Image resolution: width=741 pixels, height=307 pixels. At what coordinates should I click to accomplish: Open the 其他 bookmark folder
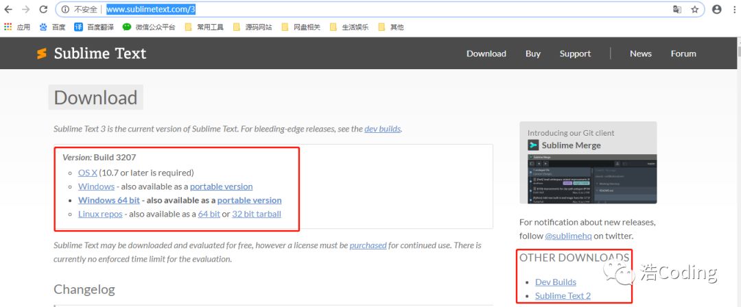pos(391,27)
